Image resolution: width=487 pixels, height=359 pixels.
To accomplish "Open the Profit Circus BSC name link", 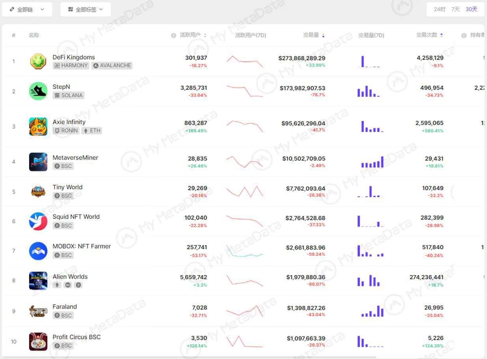I will click(x=77, y=337).
